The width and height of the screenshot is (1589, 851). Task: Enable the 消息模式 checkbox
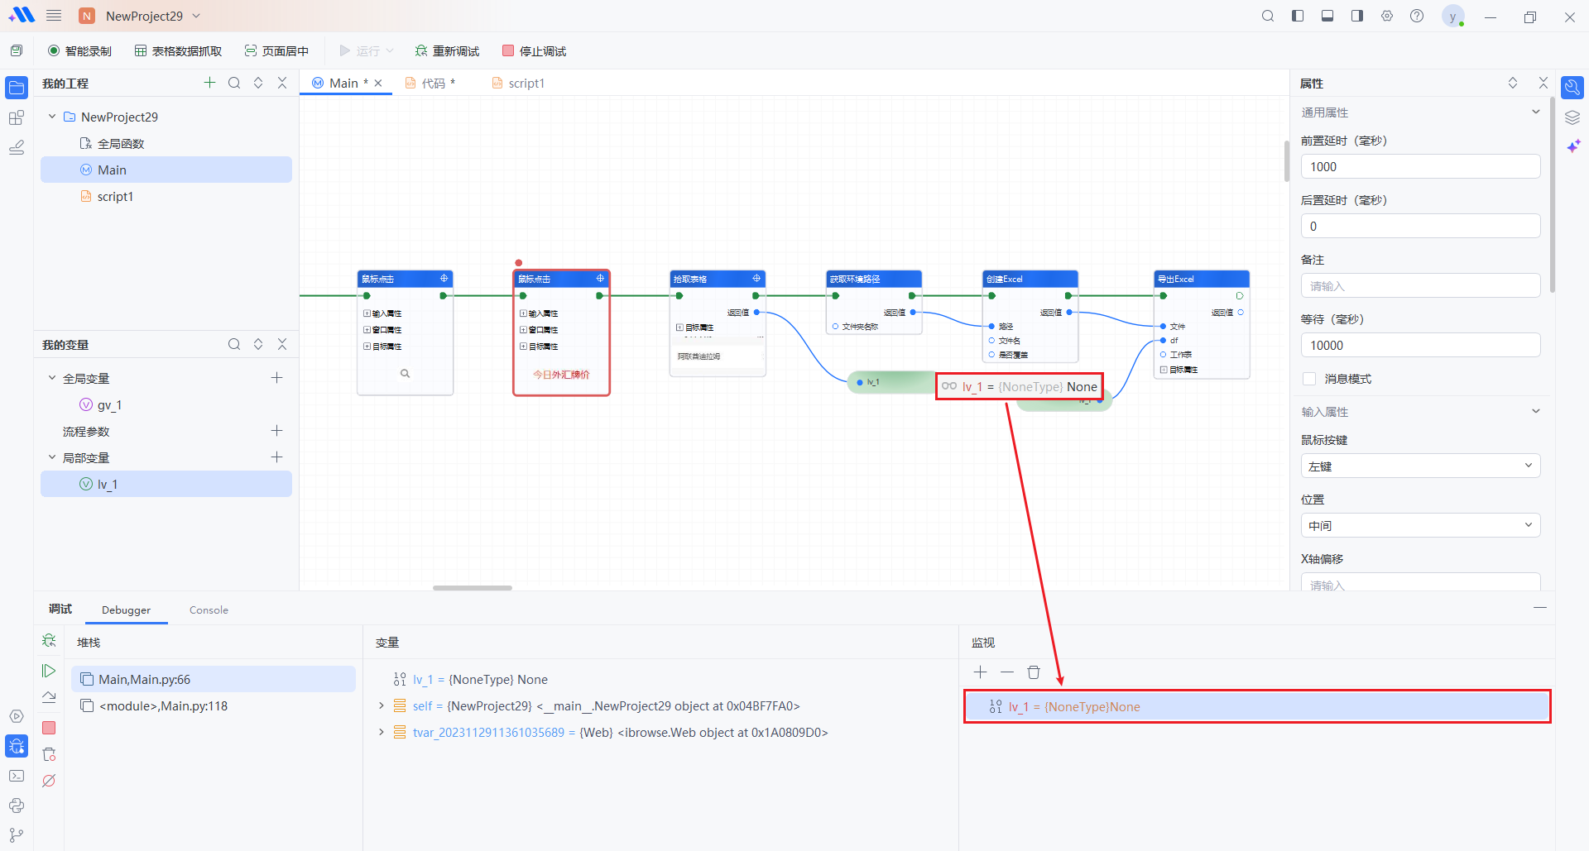[x=1309, y=379]
